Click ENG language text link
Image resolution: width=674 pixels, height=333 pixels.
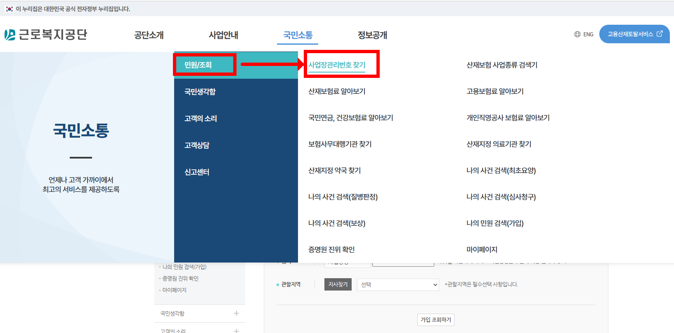[x=589, y=34]
